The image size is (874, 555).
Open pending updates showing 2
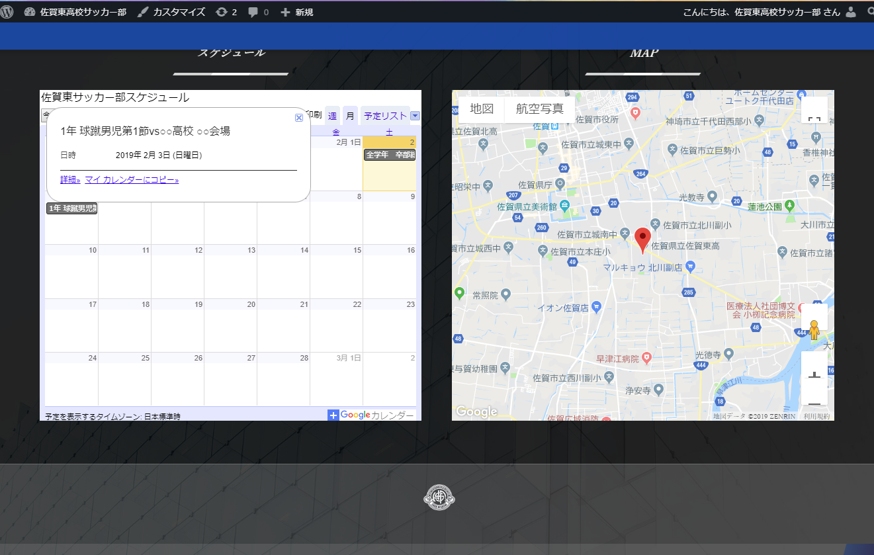[226, 12]
